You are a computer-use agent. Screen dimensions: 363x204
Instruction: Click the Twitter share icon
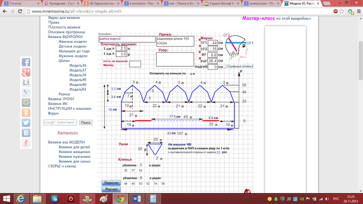click(26, 122)
